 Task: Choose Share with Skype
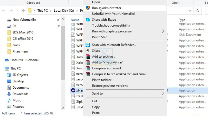tap(125, 20)
